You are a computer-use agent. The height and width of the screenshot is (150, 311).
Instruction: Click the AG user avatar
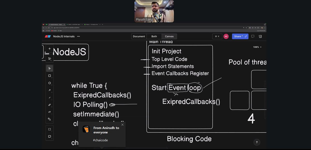click(x=226, y=36)
